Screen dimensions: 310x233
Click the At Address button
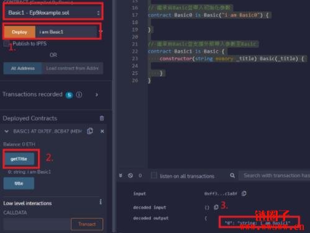pos(23,68)
